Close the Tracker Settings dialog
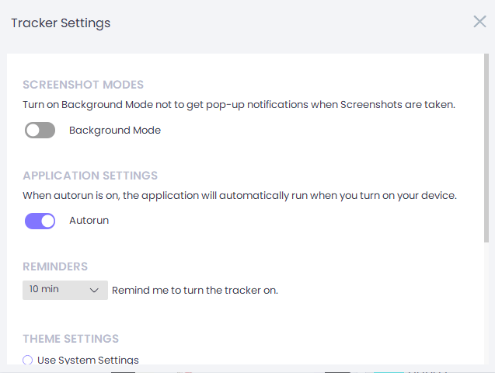The width and height of the screenshot is (495, 373). 479,22
